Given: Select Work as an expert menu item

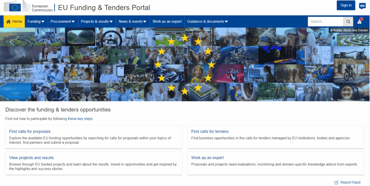Looking at the screenshot, I should coord(167,22).
